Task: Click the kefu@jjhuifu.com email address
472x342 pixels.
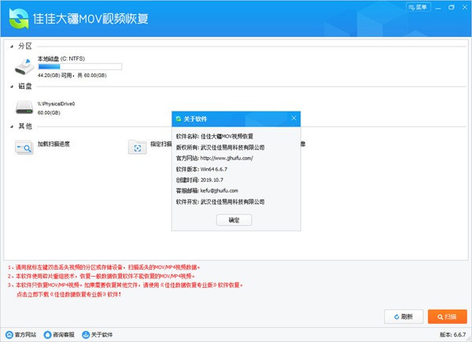Action: [x=219, y=191]
